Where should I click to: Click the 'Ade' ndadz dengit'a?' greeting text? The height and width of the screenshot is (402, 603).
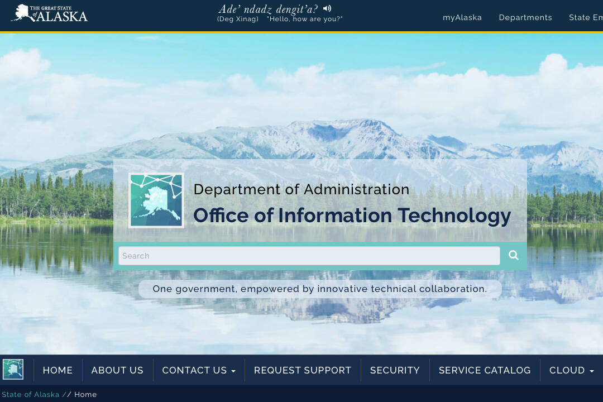point(269,9)
